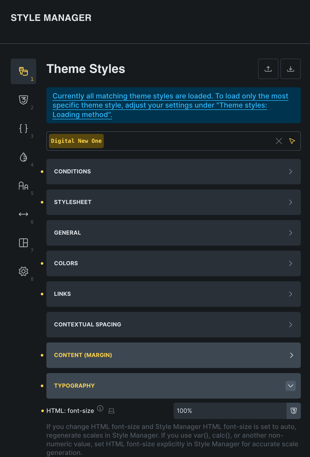Select the color droplet sidebar icon
The width and height of the screenshot is (310, 457).
click(23, 157)
